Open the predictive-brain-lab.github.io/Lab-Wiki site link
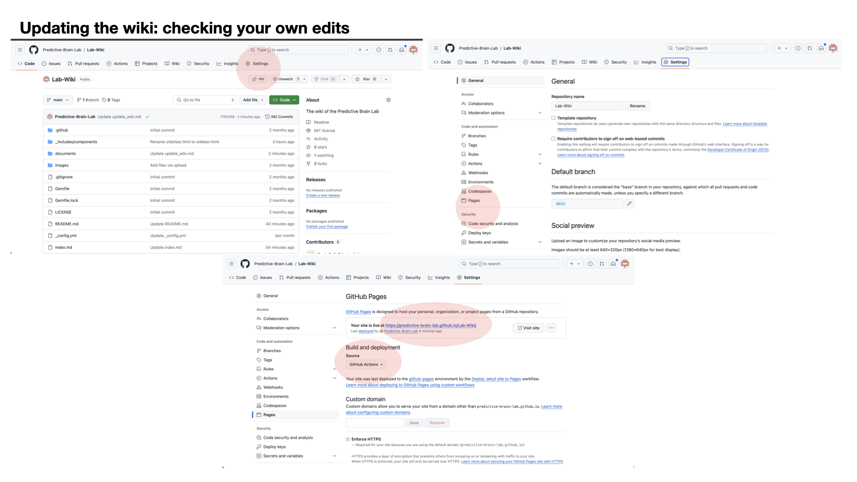 431,325
